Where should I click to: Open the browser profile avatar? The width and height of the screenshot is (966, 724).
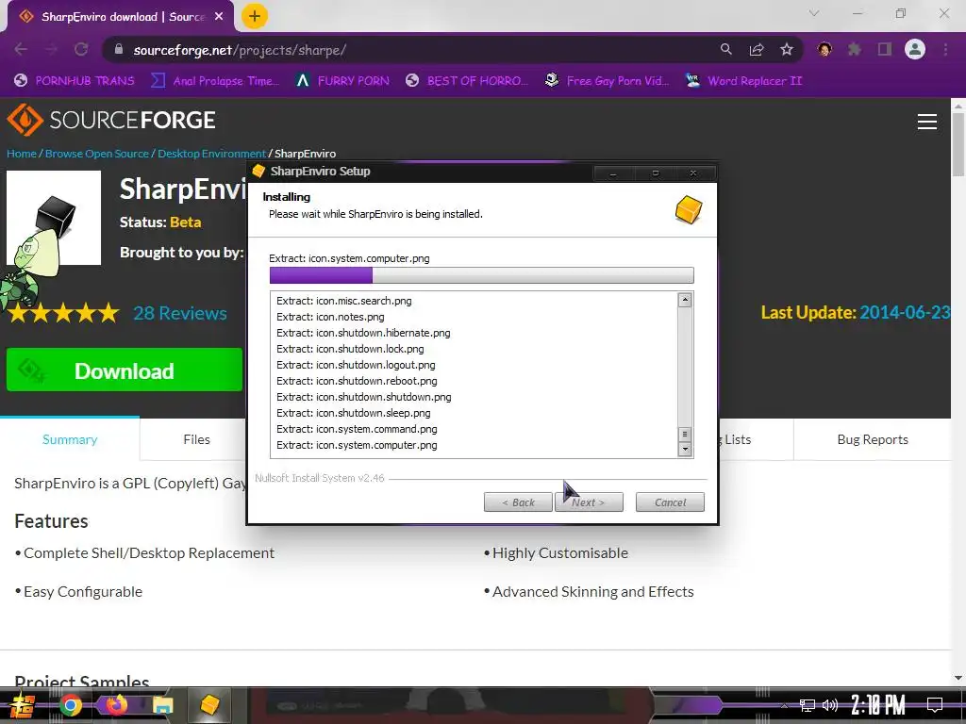915,49
